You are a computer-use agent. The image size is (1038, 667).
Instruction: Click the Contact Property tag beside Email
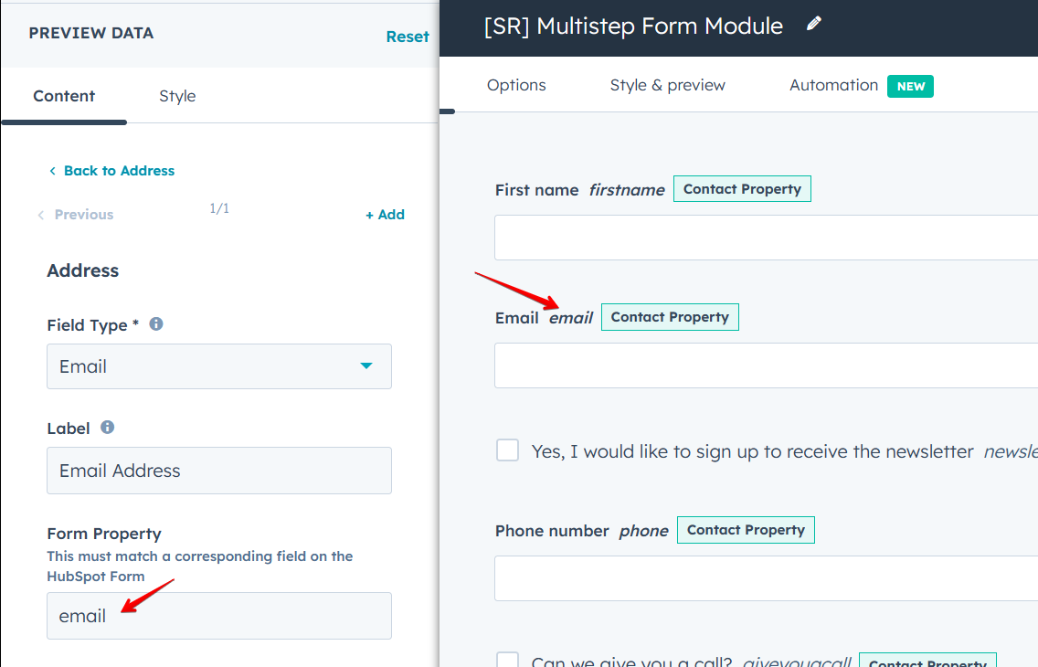click(x=670, y=316)
